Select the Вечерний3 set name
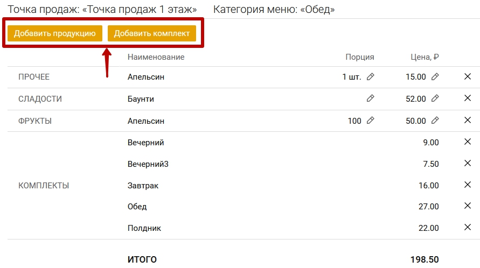This screenshot has width=480, height=268. 148,164
